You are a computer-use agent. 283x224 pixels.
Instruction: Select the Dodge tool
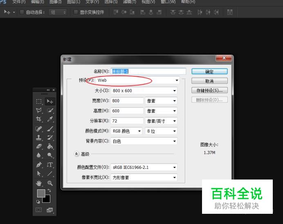[50, 155]
